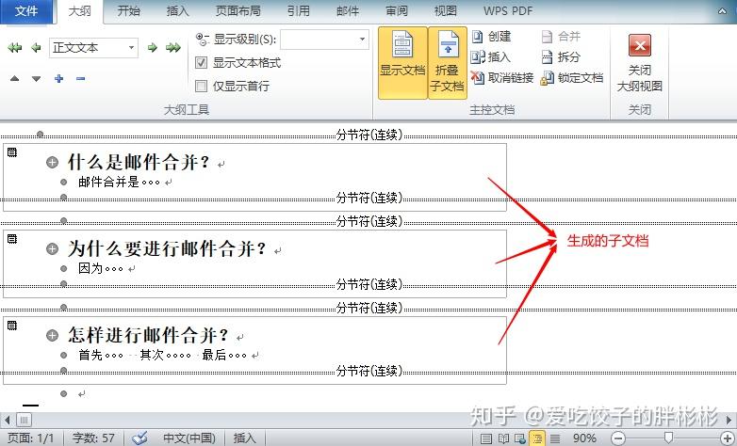
Task: Open outline level box 正文文本
Action: click(x=93, y=47)
